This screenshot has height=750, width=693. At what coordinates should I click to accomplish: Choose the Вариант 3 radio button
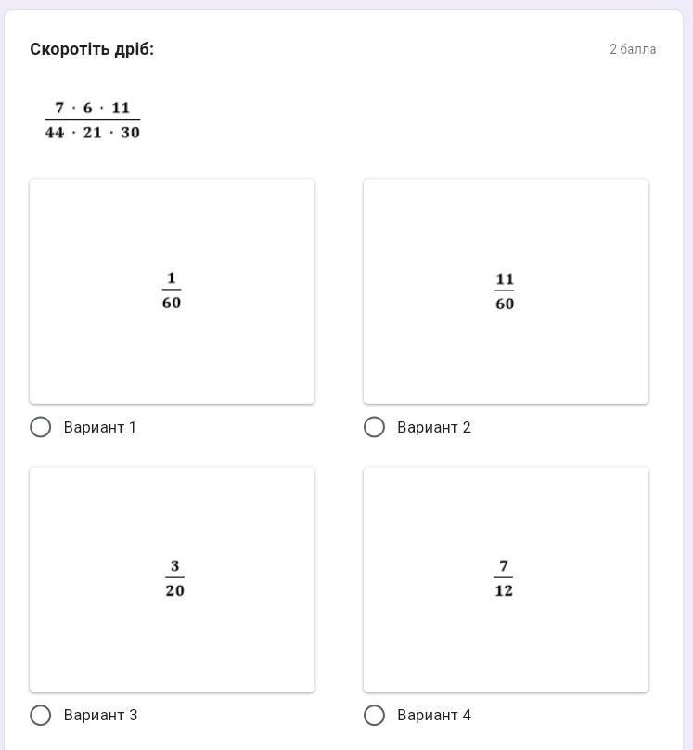point(41,715)
